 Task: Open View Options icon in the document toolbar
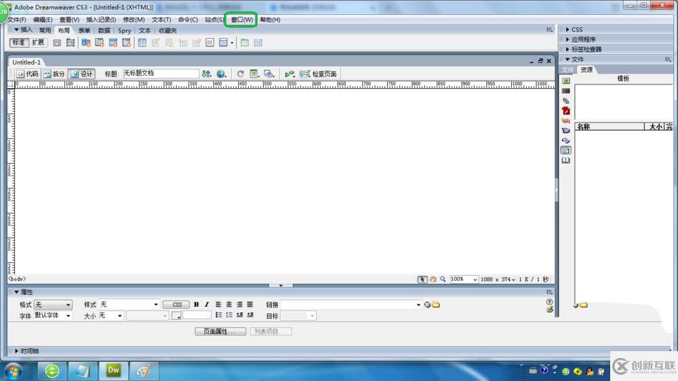click(x=254, y=74)
